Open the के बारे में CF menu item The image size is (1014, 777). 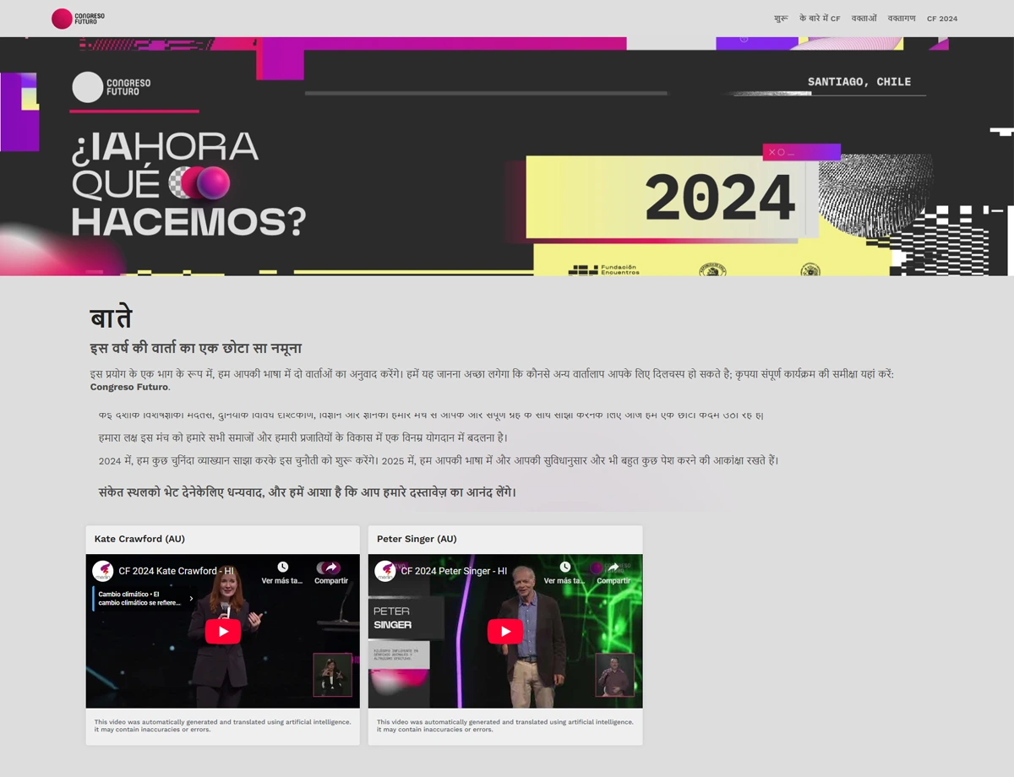820,19
